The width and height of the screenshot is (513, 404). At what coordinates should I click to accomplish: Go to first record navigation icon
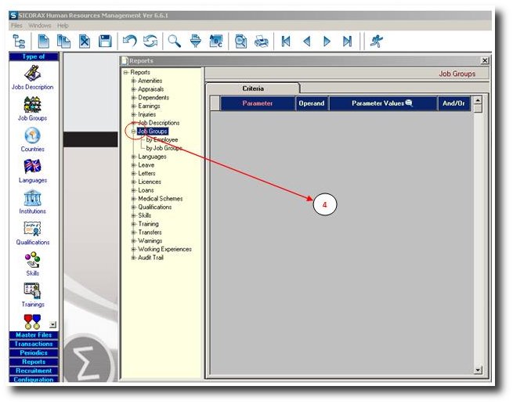coord(287,41)
